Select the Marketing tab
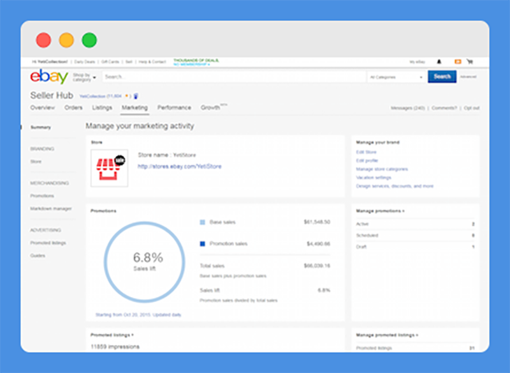 pos(135,107)
